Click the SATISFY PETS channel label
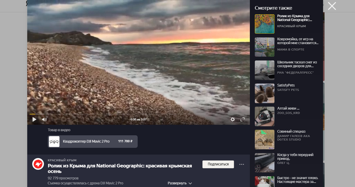Screen dimensions: 355x187 point(288,90)
